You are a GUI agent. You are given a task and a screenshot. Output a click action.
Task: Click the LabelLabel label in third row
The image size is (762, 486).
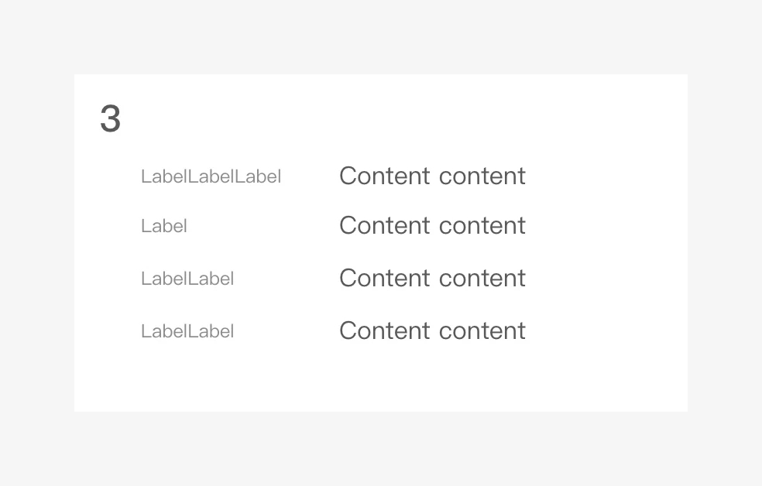coord(187,279)
